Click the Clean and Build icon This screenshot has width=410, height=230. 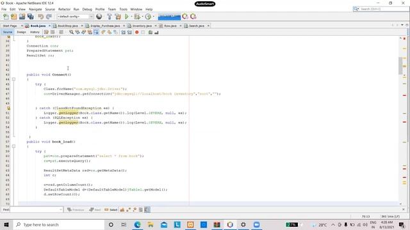coord(118,17)
